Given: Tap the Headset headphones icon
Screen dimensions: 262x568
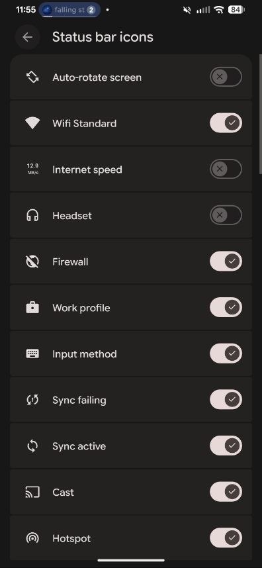Looking at the screenshot, I should [32, 216].
